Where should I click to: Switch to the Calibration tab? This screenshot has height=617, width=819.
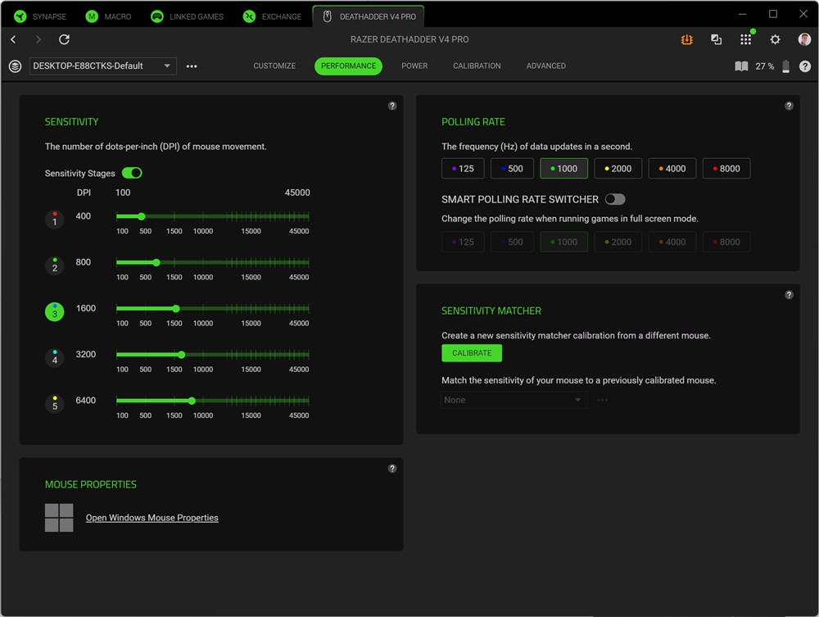[477, 66]
